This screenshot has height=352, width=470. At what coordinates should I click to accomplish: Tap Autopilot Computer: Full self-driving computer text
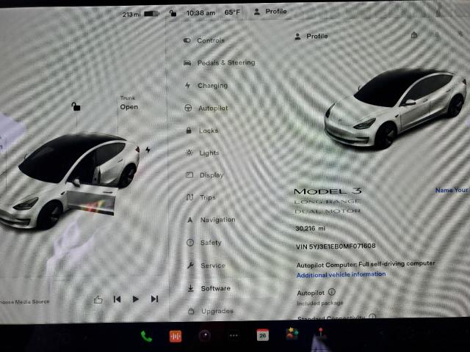tap(366, 264)
